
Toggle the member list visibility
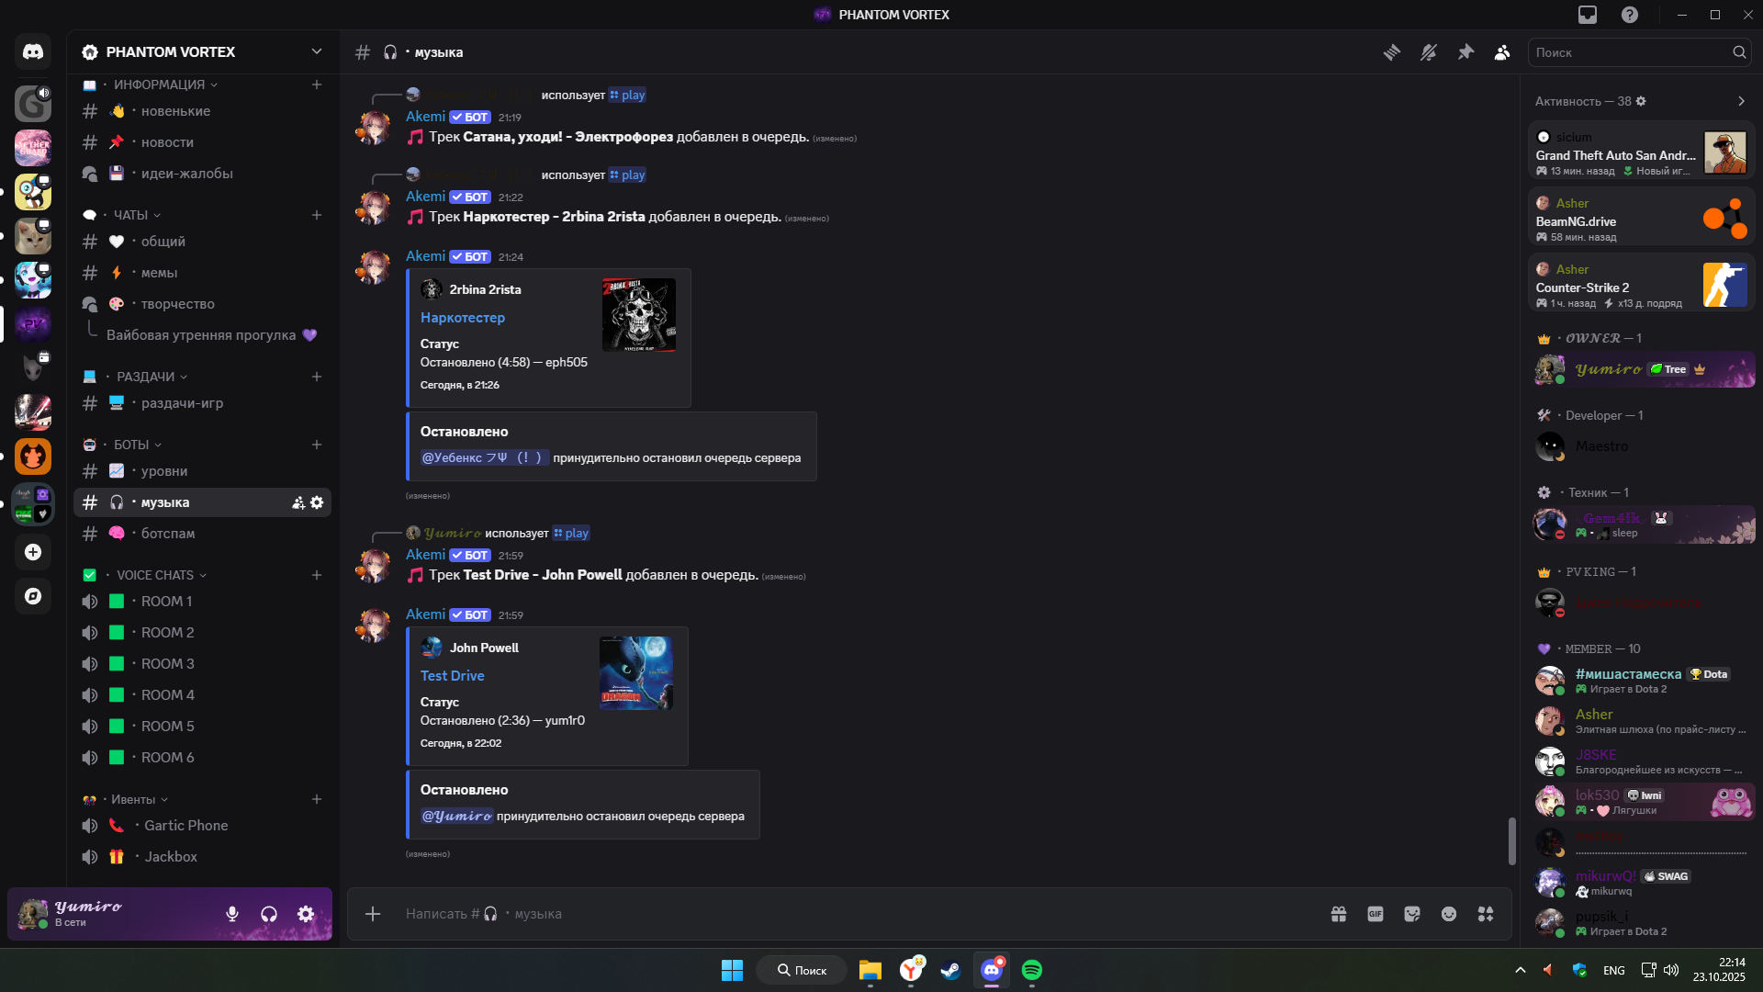pos(1502,52)
